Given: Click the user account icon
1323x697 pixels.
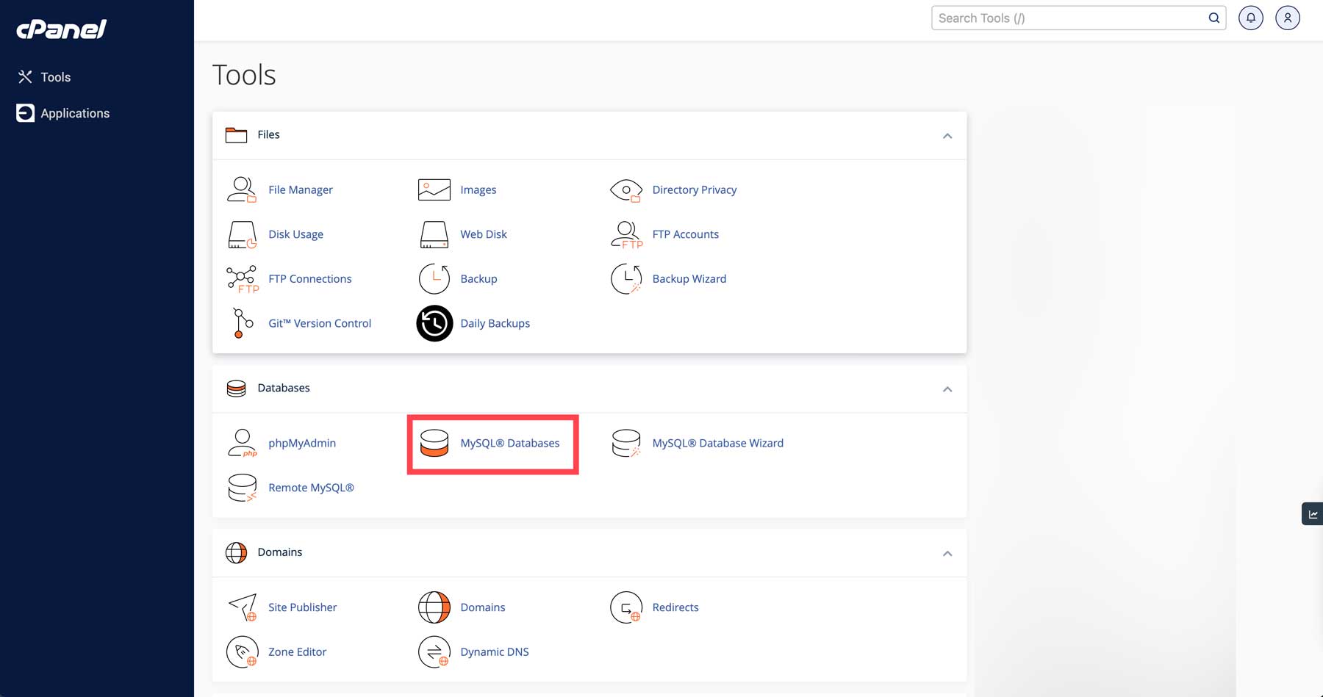Looking at the screenshot, I should (x=1287, y=18).
